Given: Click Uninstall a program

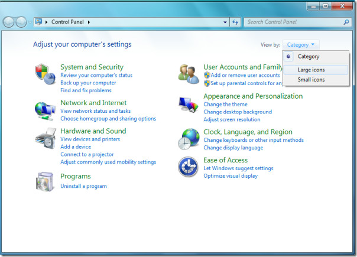Looking at the screenshot, I should point(83,186).
